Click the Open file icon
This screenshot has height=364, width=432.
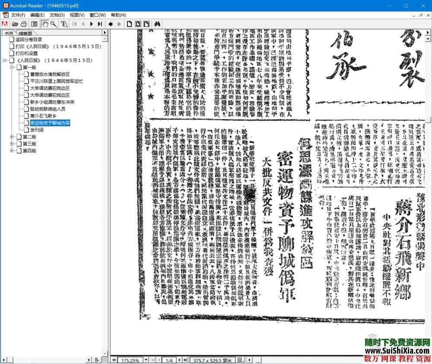click(x=14, y=24)
